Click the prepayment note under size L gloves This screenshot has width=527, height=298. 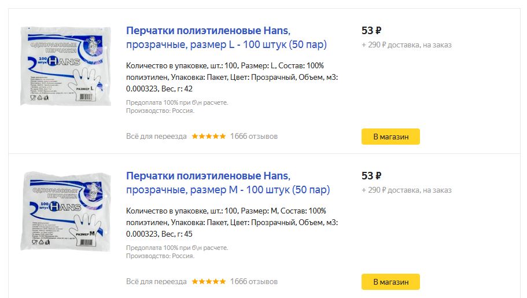pyautogui.click(x=177, y=102)
